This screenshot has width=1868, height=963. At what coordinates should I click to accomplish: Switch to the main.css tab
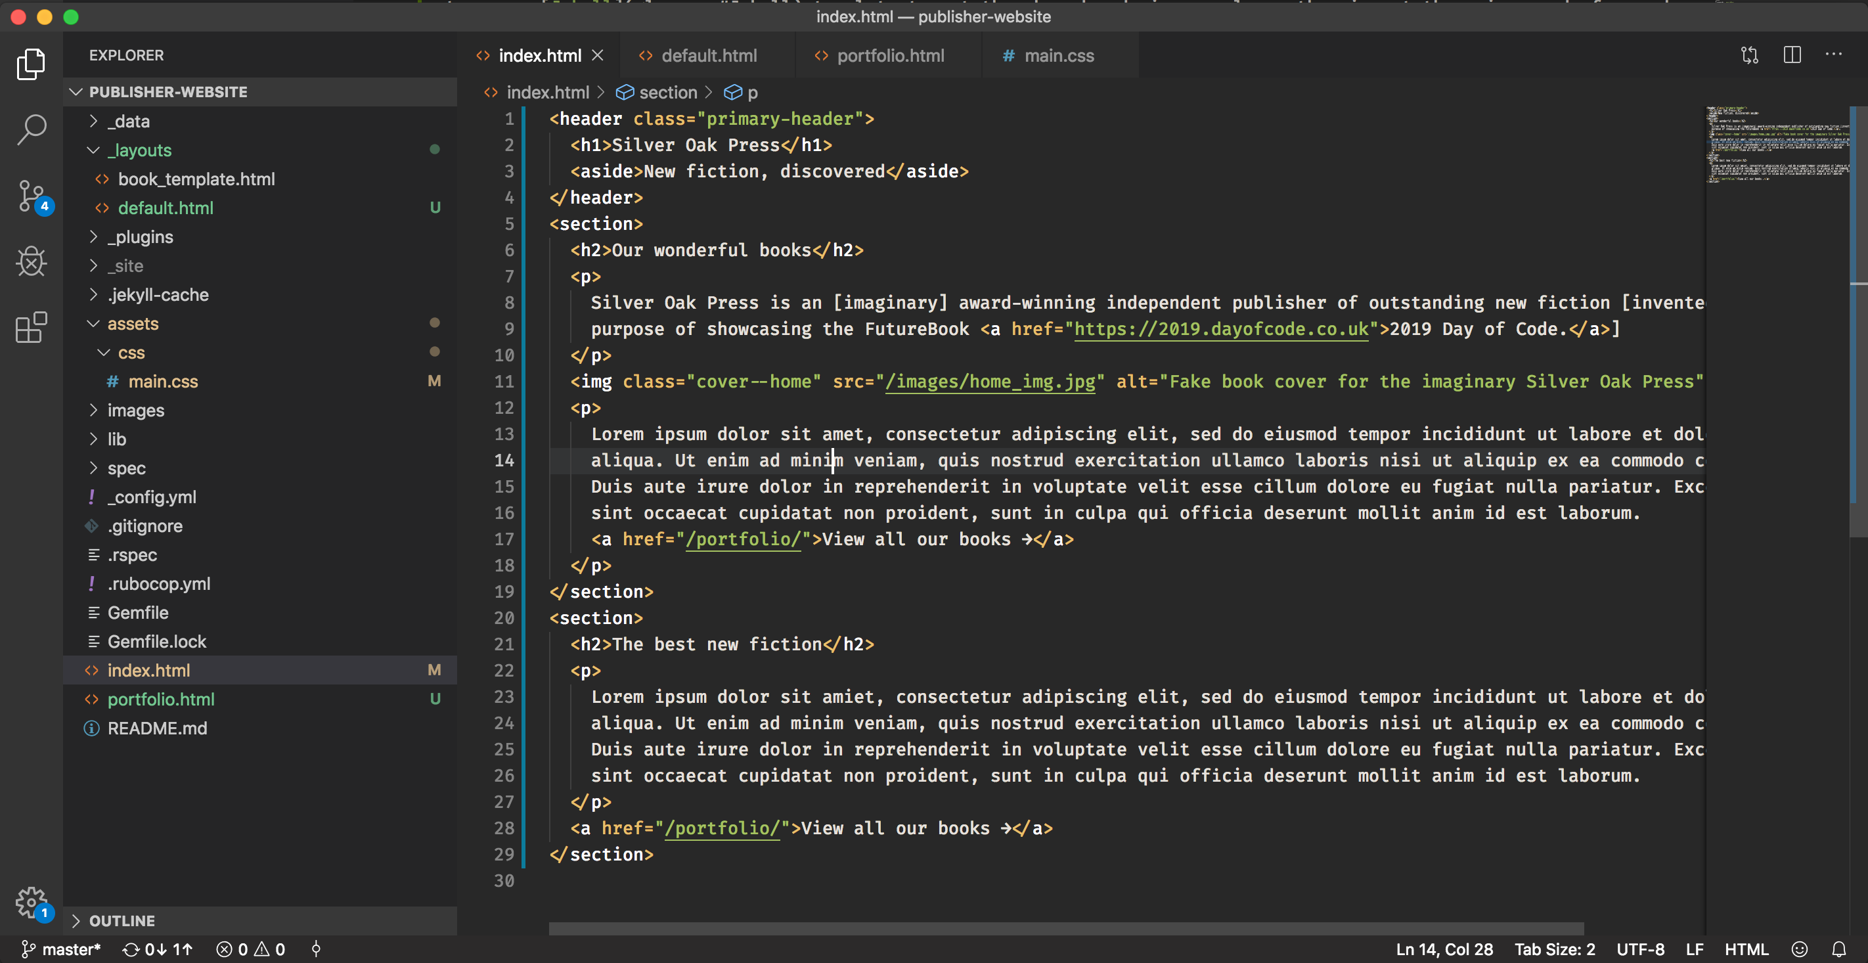1059,55
